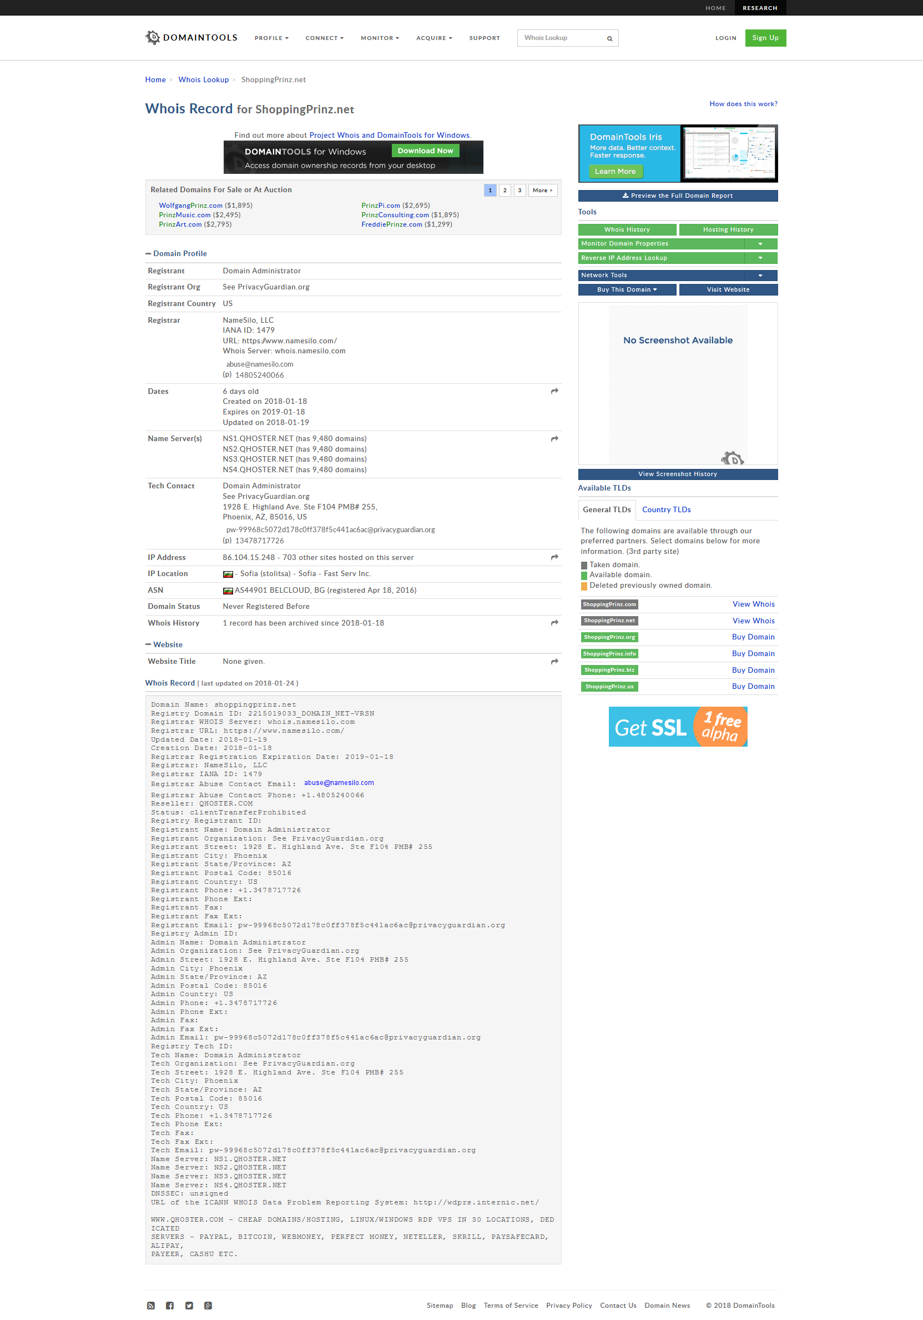Open the WolfgangPrinz.com link
The width and height of the screenshot is (923, 1320).
click(x=191, y=206)
